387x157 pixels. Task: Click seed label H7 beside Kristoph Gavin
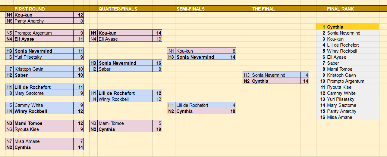click(x=9, y=69)
